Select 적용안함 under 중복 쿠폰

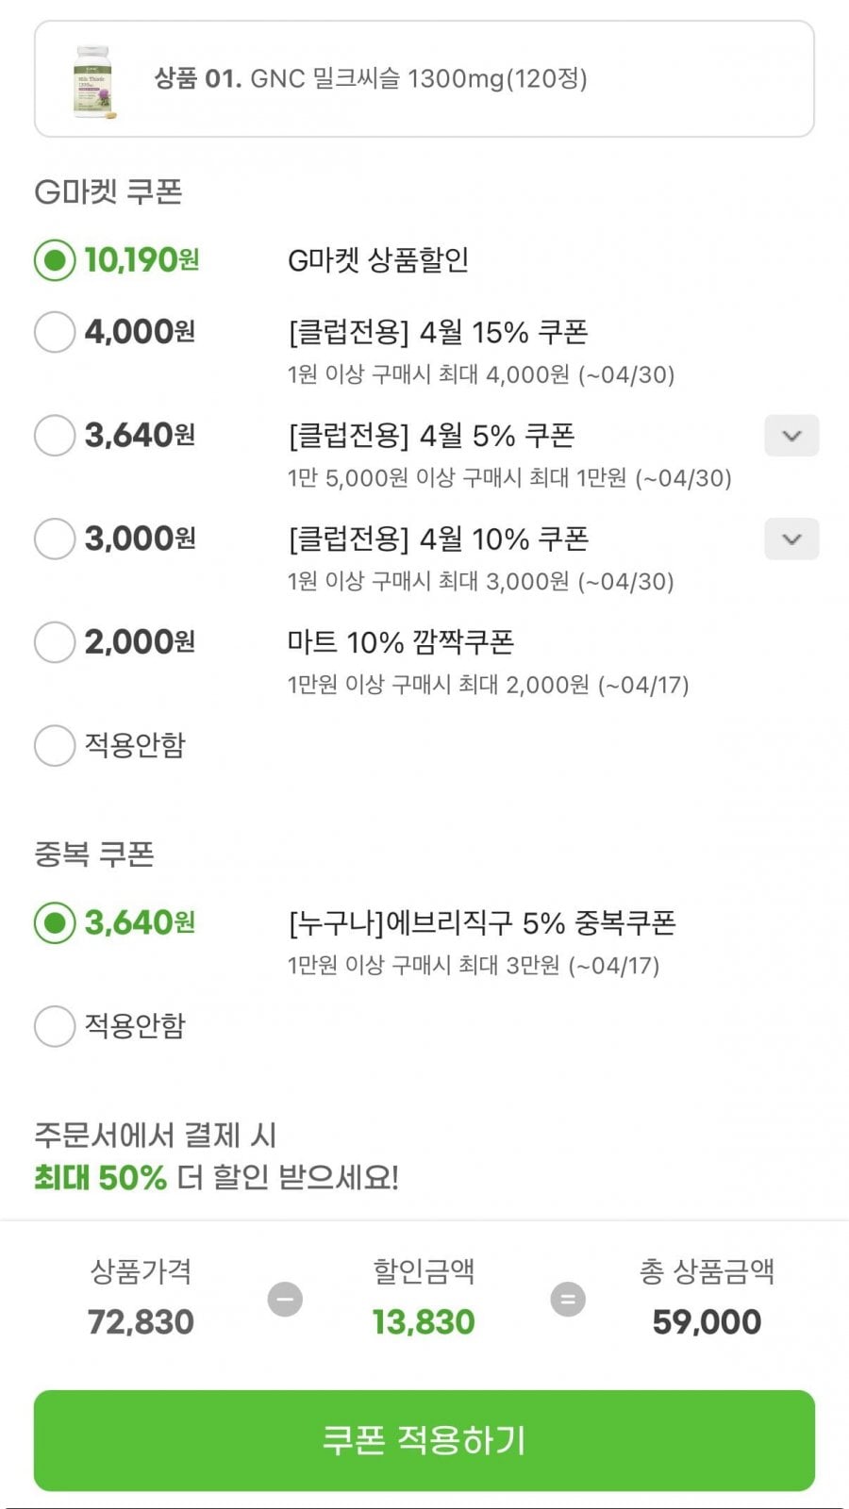[x=55, y=1025]
